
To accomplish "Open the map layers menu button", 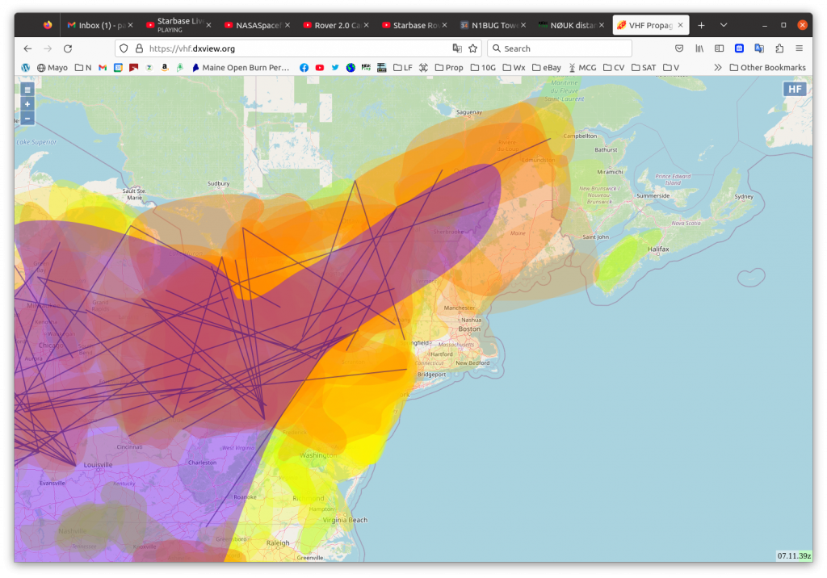I will click(x=27, y=90).
